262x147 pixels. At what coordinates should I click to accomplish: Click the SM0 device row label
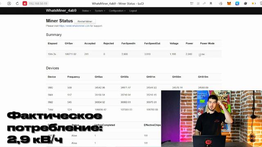point(50,87)
